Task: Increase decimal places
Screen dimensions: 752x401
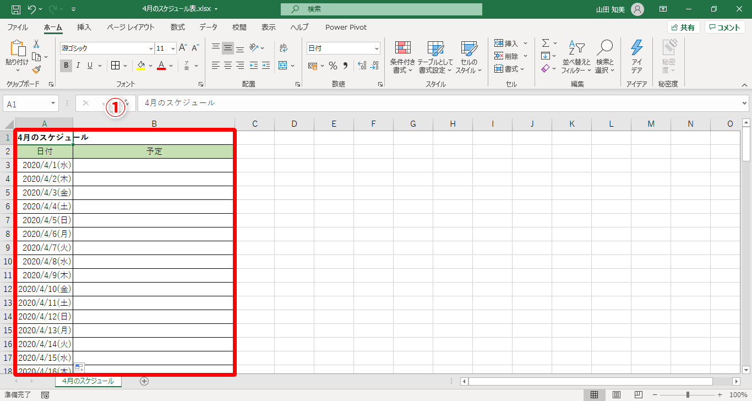Action: pyautogui.click(x=362, y=66)
